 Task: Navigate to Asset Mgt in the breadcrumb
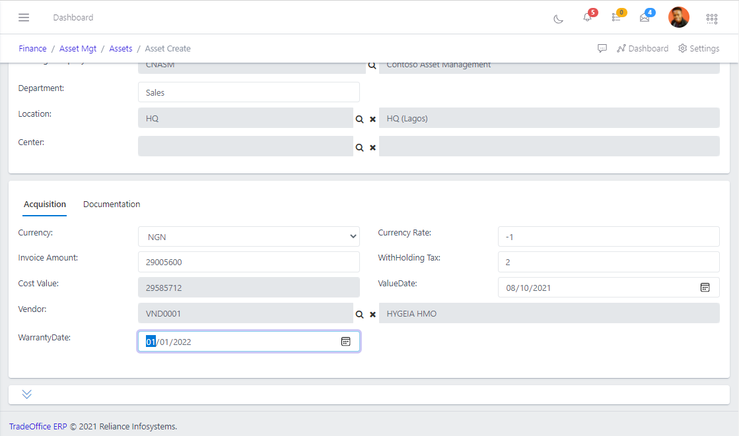pyautogui.click(x=78, y=48)
